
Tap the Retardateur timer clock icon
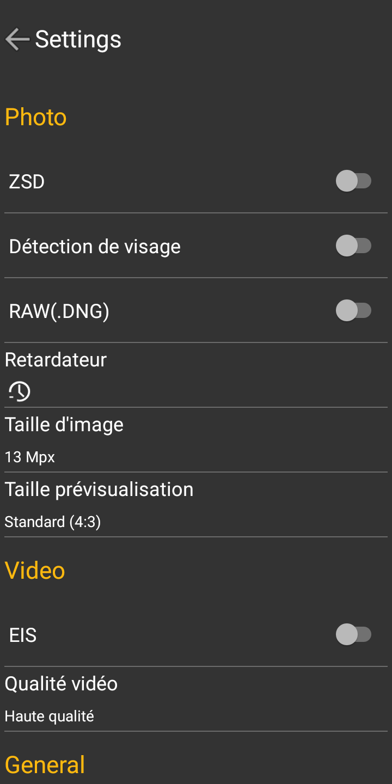click(x=20, y=391)
